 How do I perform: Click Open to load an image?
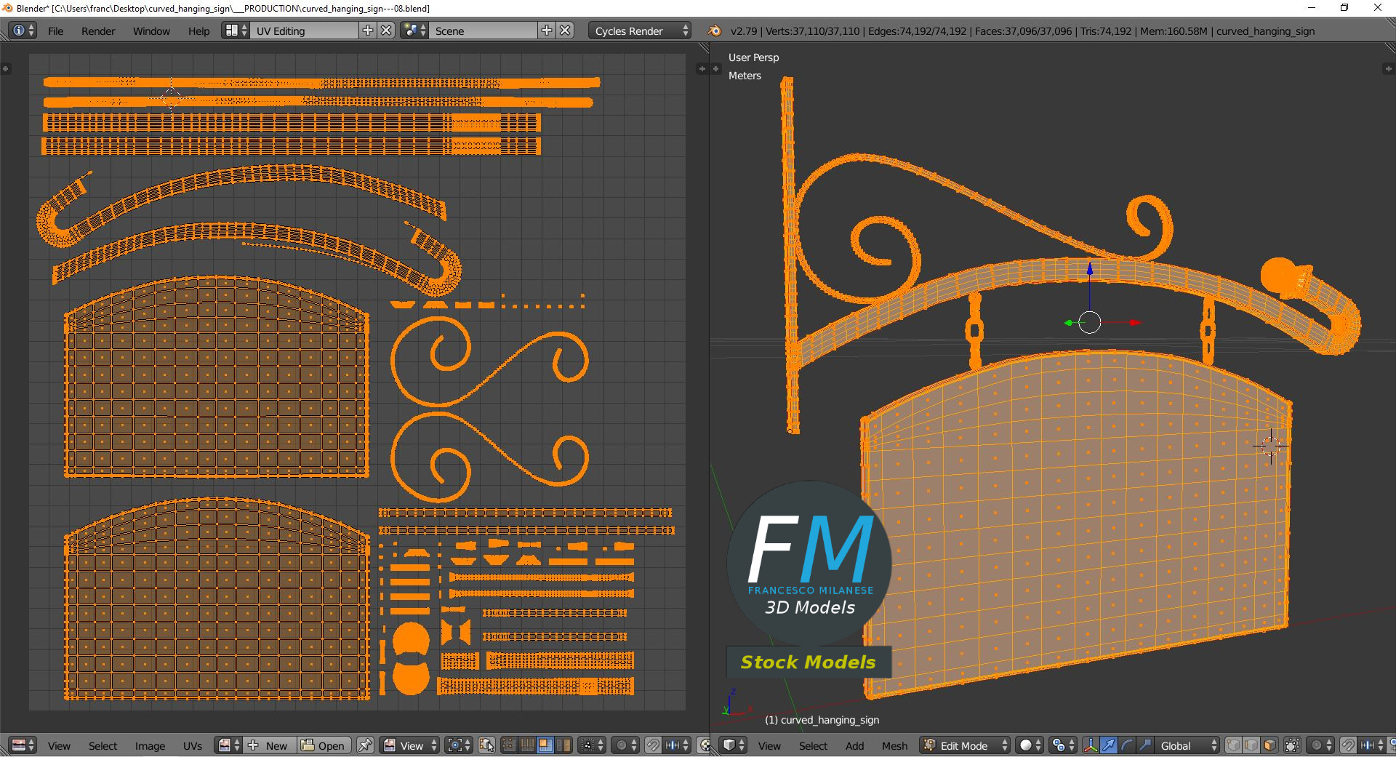point(324,745)
